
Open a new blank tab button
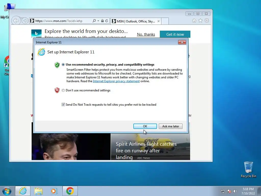click(165, 21)
